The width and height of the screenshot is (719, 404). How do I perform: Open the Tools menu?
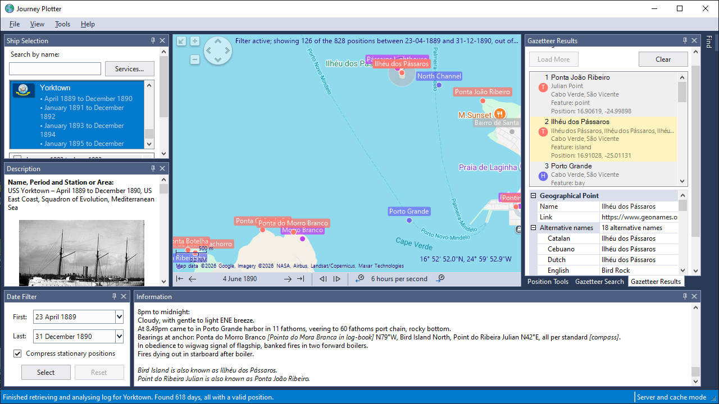(62, 24)
